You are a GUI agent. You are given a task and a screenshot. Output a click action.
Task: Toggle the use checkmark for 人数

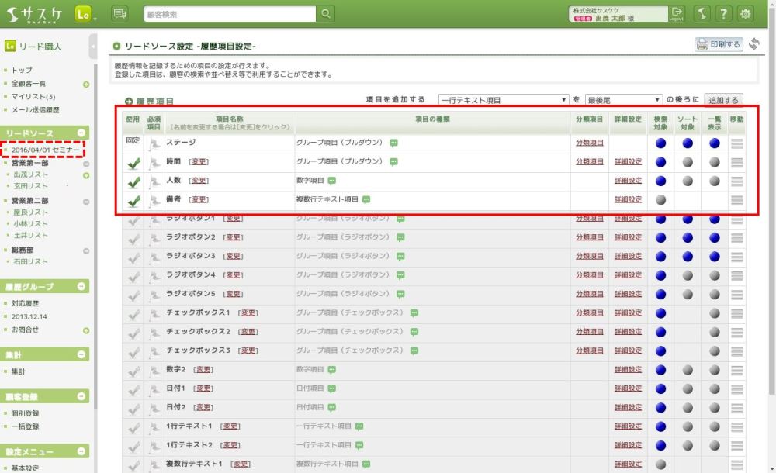[x=133, y=181]
